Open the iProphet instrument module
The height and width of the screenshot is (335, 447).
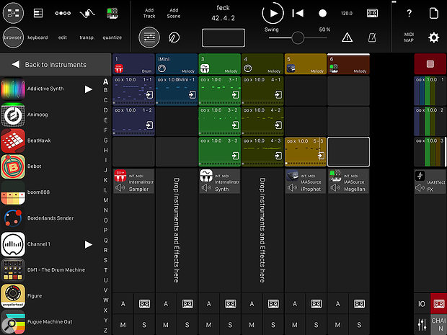point(305,181)
